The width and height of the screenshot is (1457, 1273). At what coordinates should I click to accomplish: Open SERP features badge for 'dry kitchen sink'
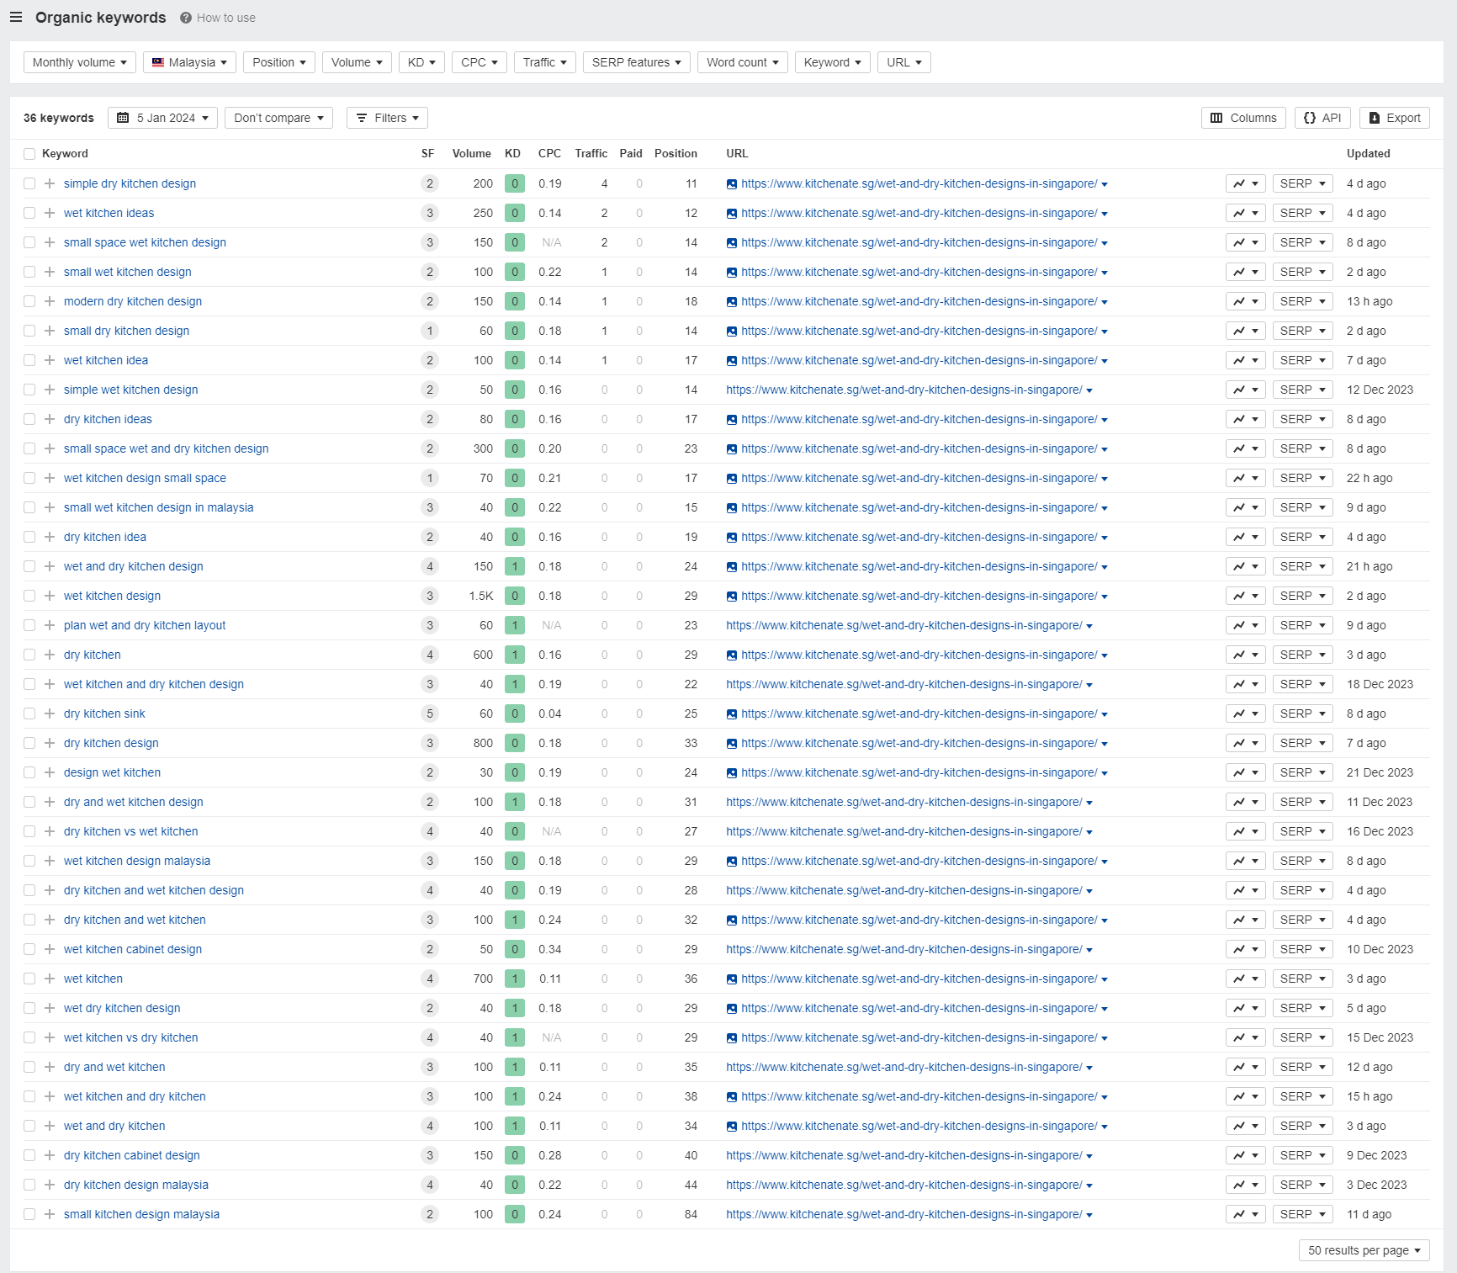pyautogui.click(x=430, y=713)
